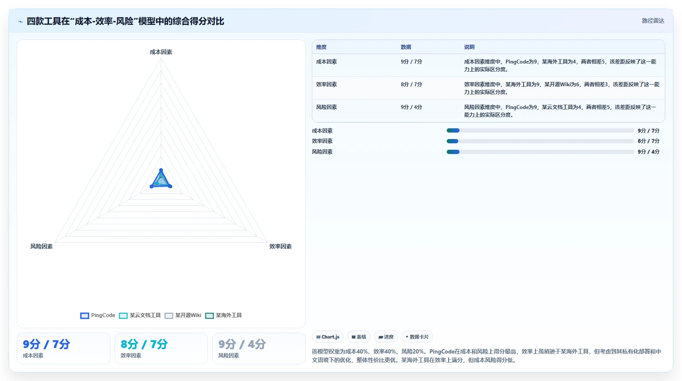The image size is (682, 381).
Task: Select the 风险因素 table cell
Action: 326,107
